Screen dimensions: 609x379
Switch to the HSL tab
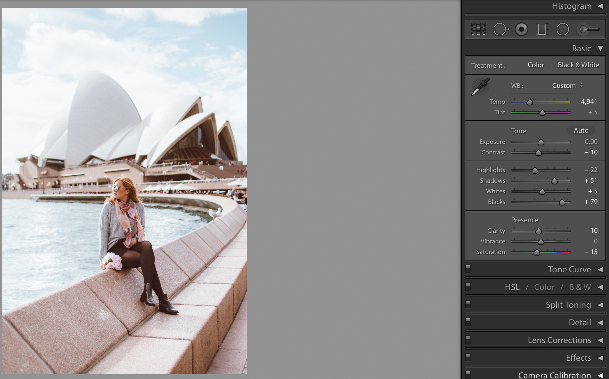[512, 287]
